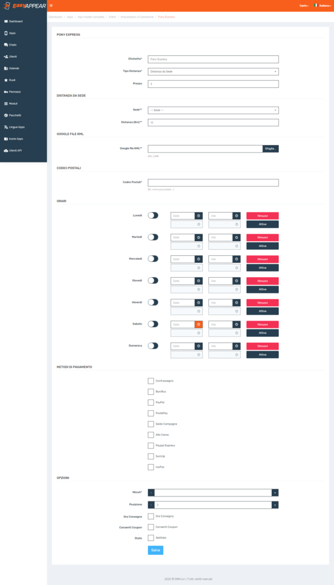The height and width of the screenshot is (585, 334).
Task: Click the Dashboard icon in sidebar
Action: 6,21
